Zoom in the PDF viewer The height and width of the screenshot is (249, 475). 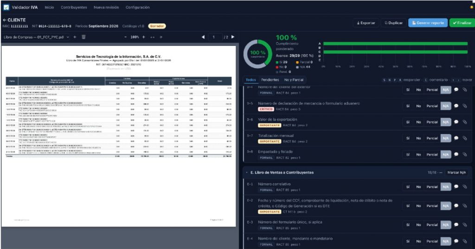pos(144,37)
